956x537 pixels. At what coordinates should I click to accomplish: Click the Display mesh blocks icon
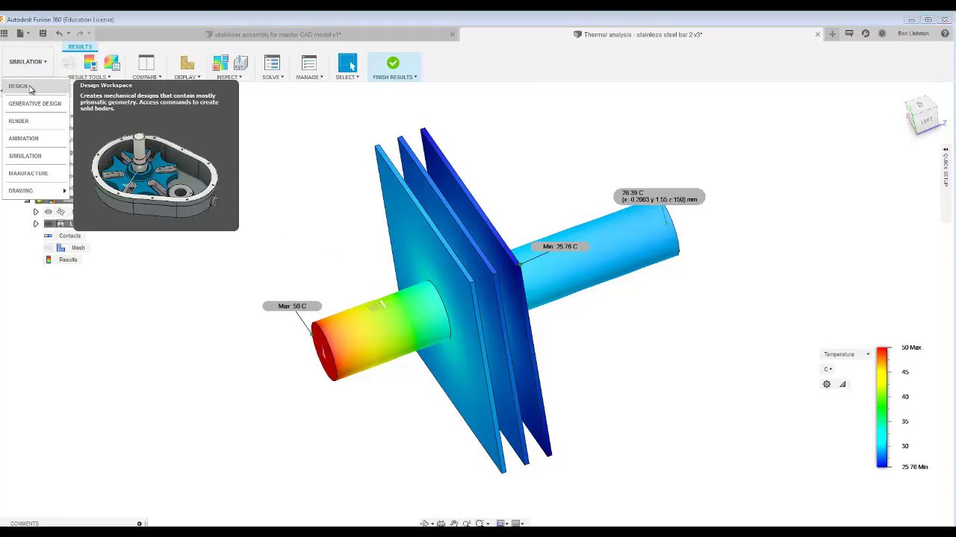pyautogui.click(x=187, y=63)
